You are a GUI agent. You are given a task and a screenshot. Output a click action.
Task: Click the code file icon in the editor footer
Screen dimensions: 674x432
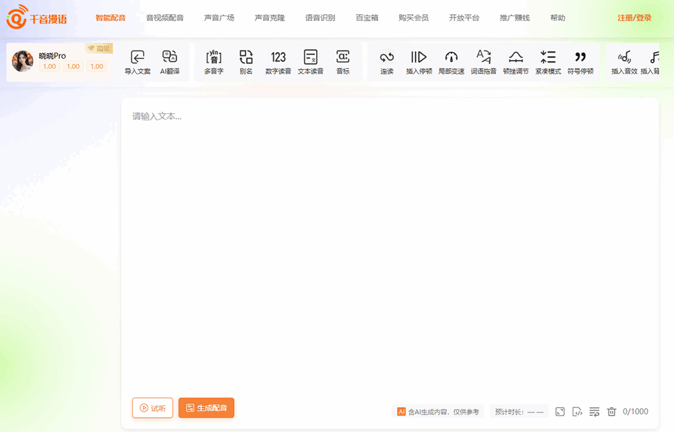click(577, 411)
